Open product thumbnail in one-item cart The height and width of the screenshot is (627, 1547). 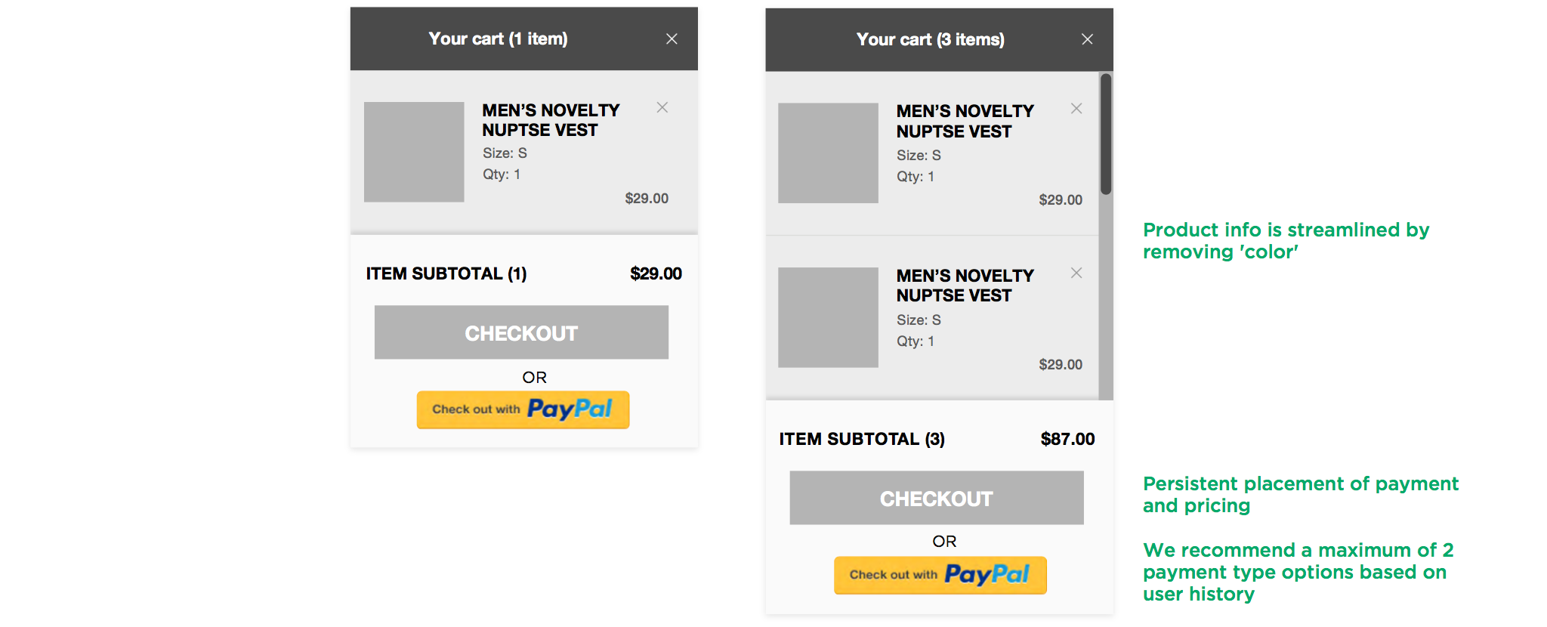(x=414, y=152)
